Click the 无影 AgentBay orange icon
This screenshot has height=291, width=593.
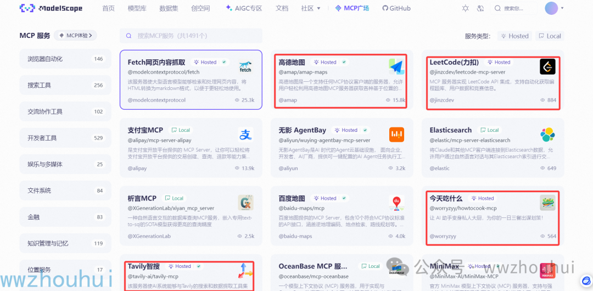396,135
